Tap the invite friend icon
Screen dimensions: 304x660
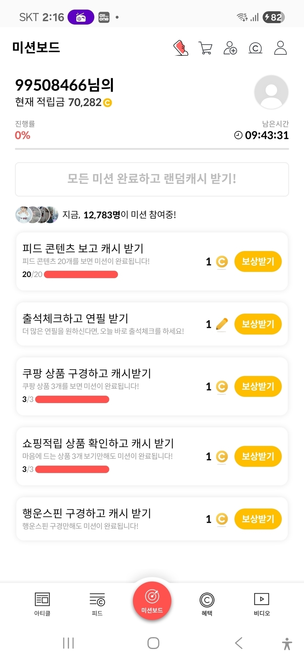point(230,48)
